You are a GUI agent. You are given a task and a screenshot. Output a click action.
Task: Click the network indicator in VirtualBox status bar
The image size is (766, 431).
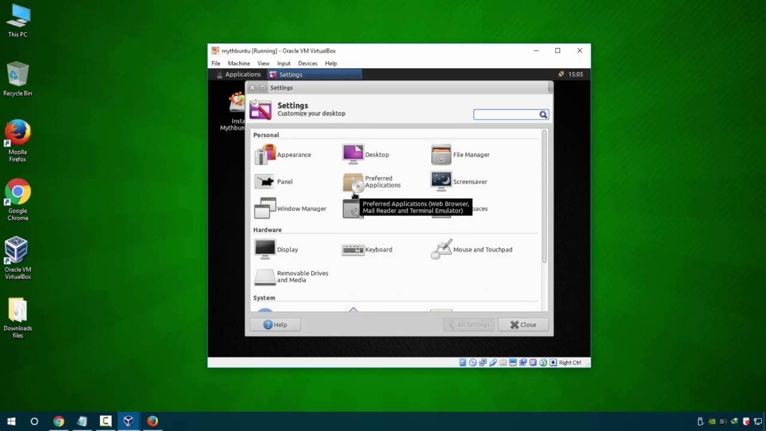pos(483,362)
